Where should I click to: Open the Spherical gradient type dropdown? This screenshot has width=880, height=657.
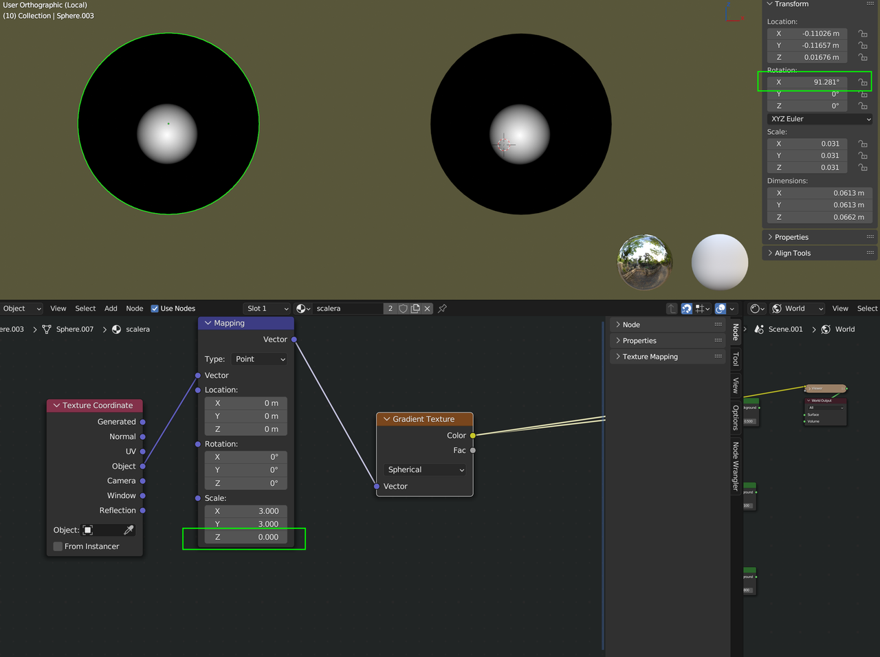tap(425, 470)
